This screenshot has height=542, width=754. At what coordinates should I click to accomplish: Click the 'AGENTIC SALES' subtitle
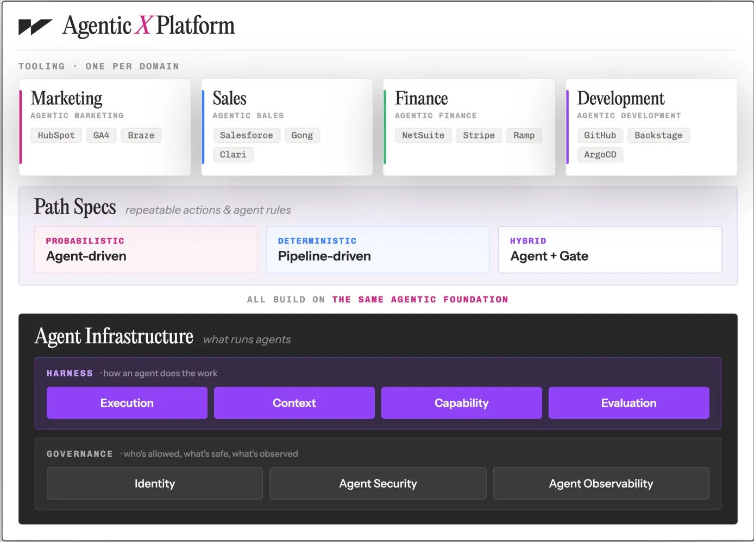(x=248, y=116)
